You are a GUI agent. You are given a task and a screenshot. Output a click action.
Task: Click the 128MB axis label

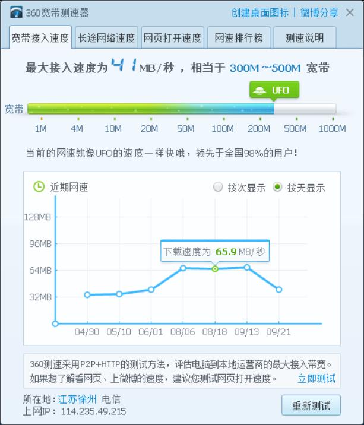point(37,217)
